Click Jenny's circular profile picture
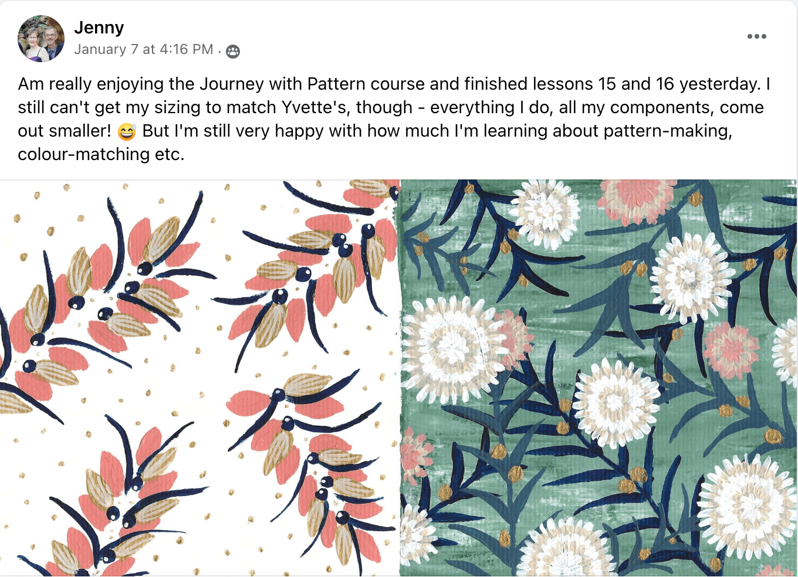This screenshot has height=577, width=798. click(x=41, y=39)
